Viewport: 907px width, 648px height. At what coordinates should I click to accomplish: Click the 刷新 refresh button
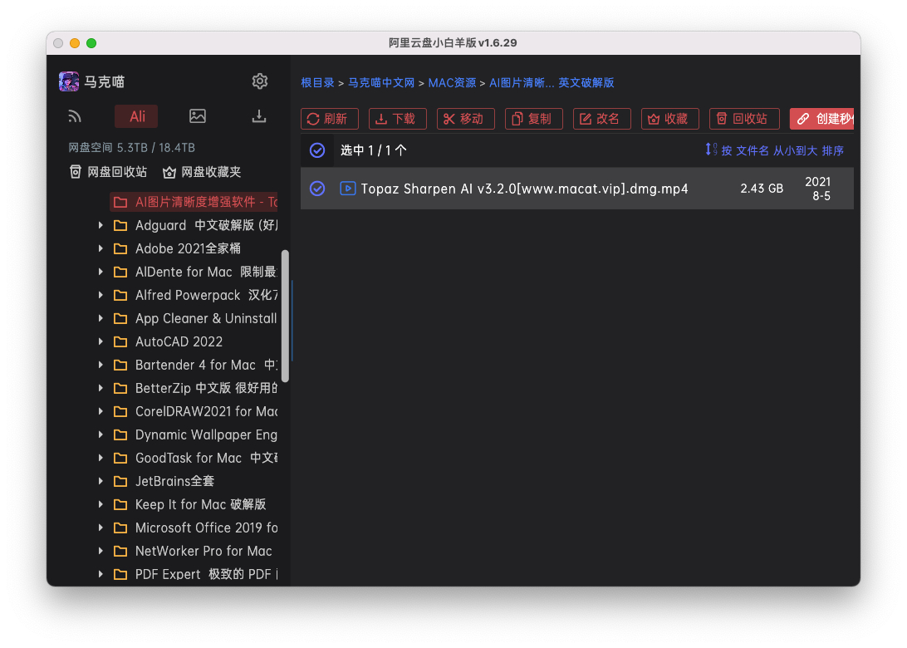point(329,119)
